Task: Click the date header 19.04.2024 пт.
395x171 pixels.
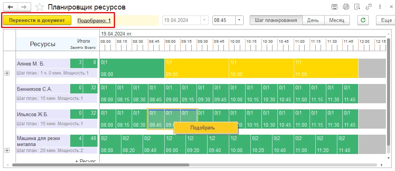Action: [116, 34]
